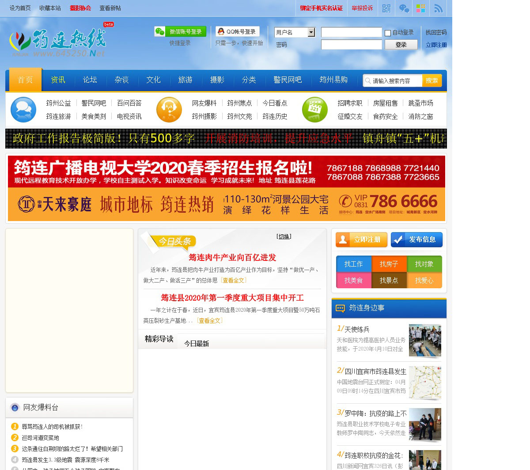
Task: Click the green calendar category icon
Action: (x=315, y=110)
